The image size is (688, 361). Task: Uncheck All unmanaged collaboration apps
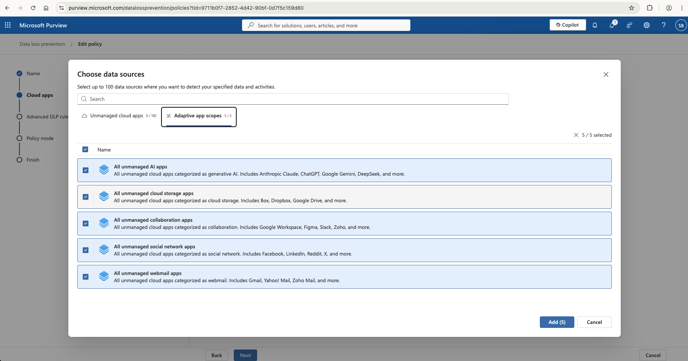coord(86,224)
